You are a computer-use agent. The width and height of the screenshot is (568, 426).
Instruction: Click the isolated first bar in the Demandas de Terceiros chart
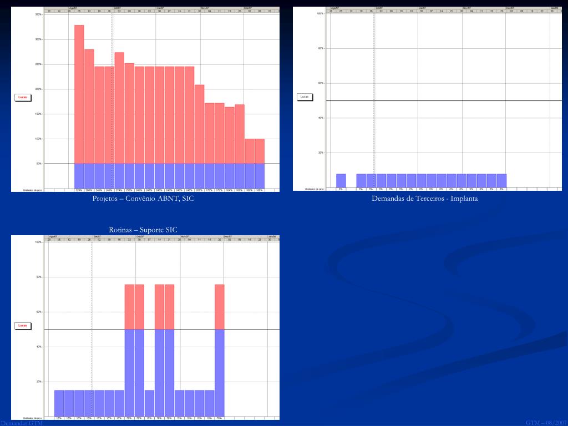pos(341,181)
